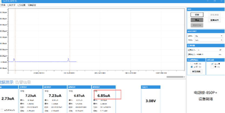
Task: Uncheck the ticked checkbox in right panel
Action: pos(212,63)
